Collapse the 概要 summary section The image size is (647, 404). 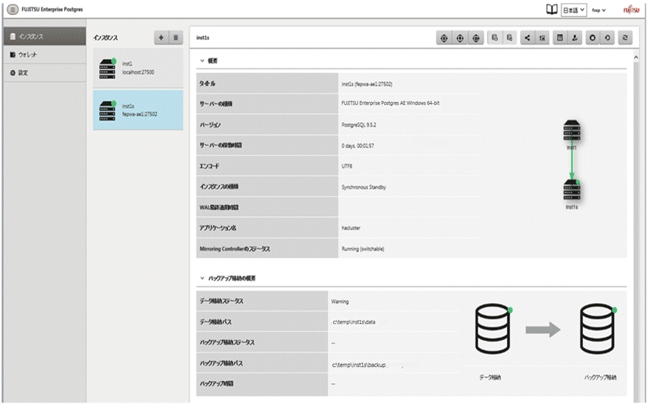202,60
